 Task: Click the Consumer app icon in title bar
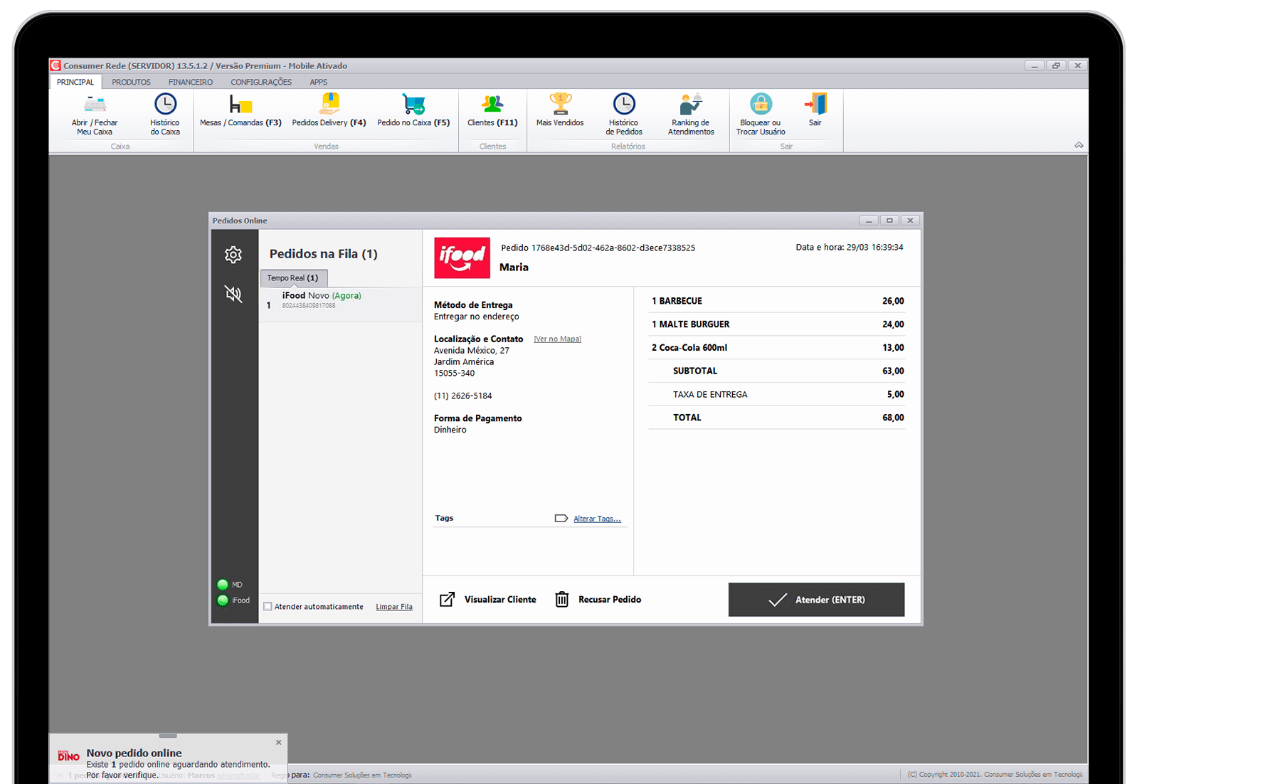click(x=55, y=65)
